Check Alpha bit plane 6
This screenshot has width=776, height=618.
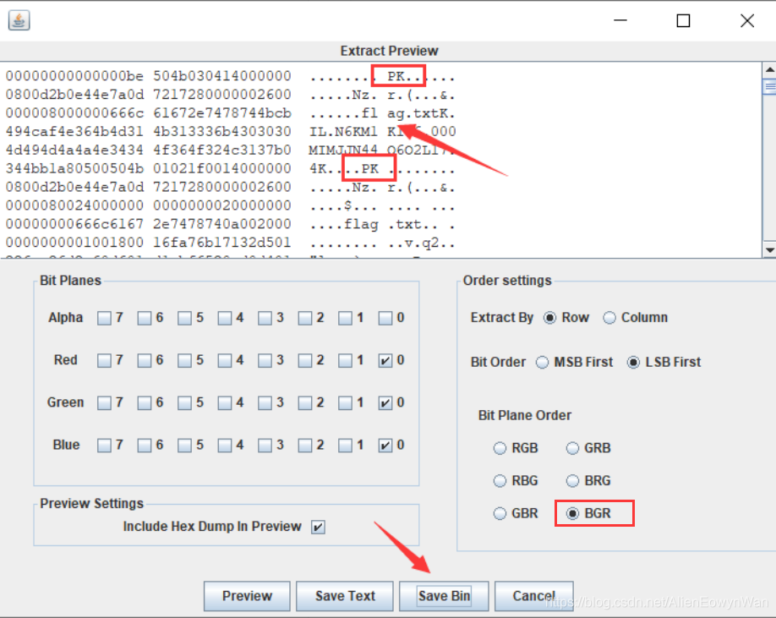pos(145,318)
